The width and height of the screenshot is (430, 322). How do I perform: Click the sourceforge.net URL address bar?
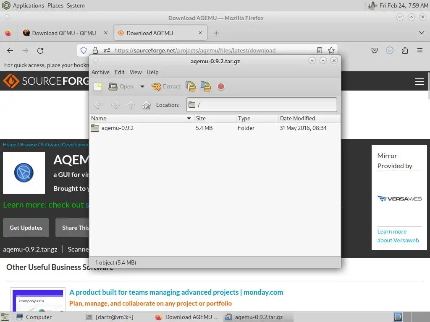195,50
